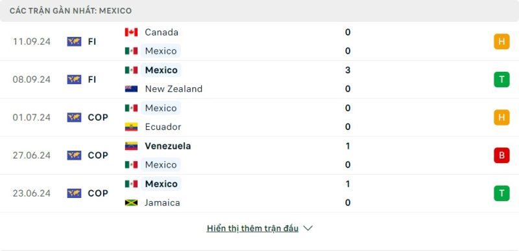The height and width of the screenshot is (251, 519).
Task: Click the world map icon beside 11.09.24
Action: pos(74,41)
